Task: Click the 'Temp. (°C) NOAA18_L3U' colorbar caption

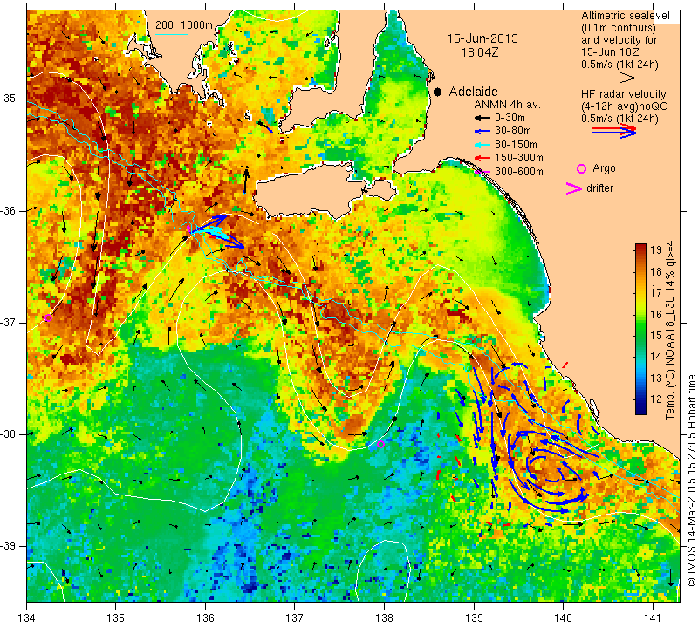Action: coord(670,331)
